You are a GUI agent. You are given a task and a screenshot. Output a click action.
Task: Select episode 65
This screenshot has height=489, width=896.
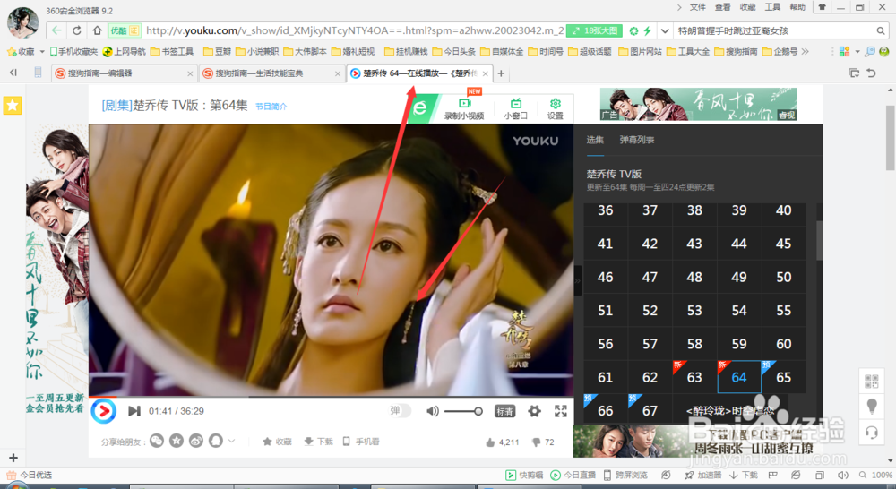point(783,377)
